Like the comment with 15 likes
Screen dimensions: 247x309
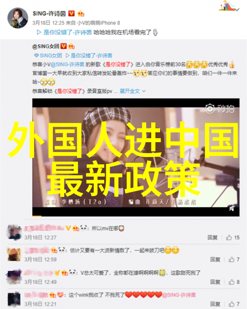coord(233,237)
